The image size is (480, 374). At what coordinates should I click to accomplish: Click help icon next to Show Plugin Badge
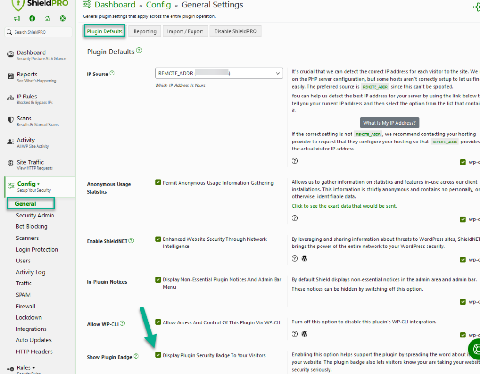[x=136, y=357]
